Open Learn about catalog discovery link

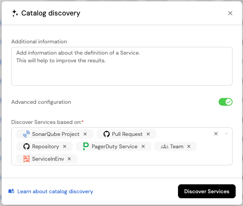55,191
